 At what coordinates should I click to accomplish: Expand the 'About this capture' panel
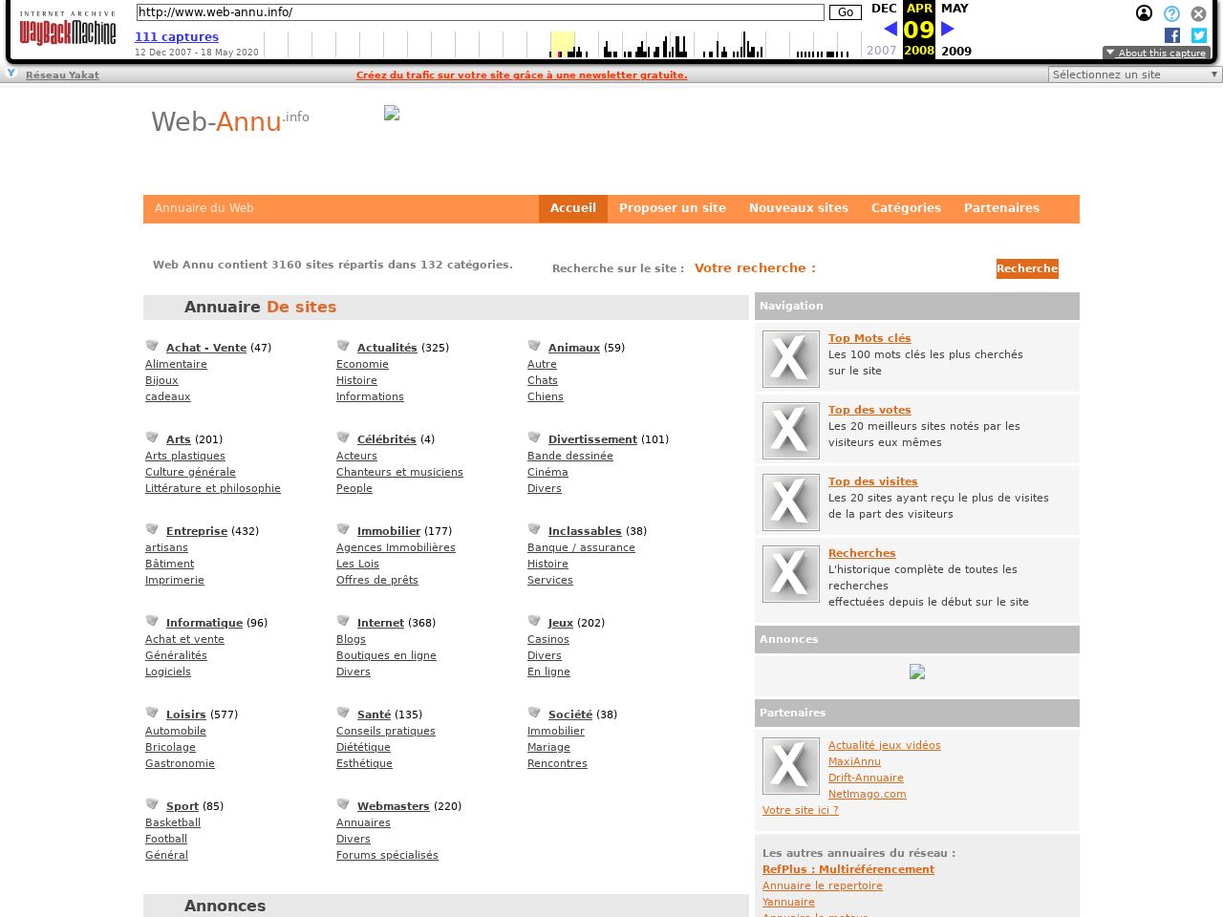point(1156,53)
